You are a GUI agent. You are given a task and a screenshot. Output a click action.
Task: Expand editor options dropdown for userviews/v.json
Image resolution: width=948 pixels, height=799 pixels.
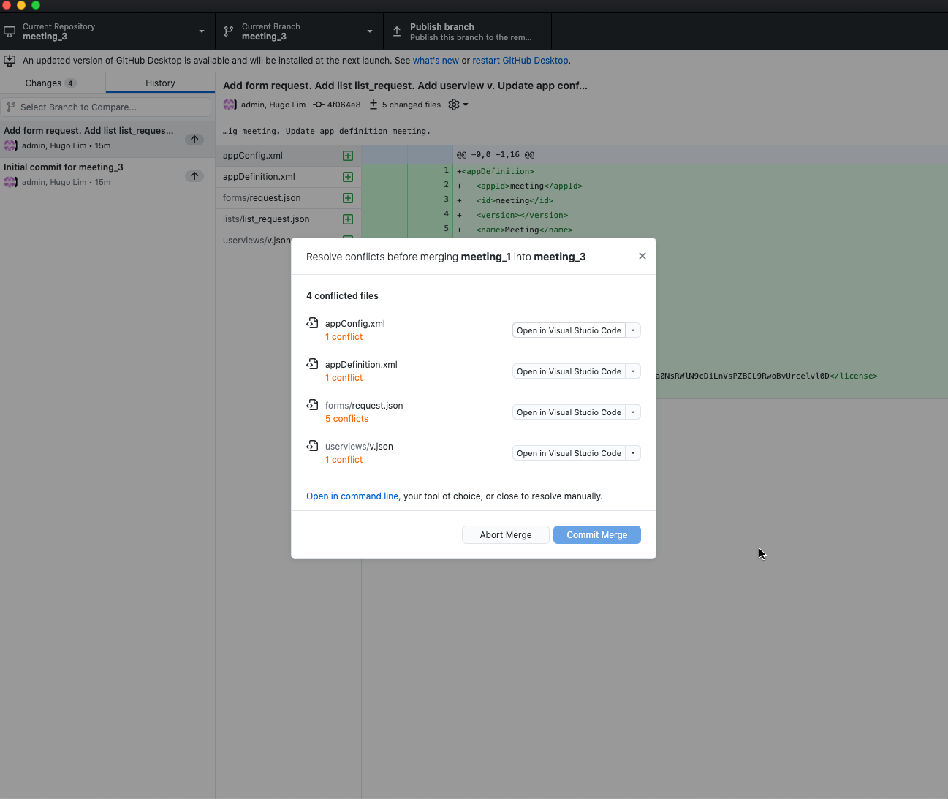[x=633, y=453]
